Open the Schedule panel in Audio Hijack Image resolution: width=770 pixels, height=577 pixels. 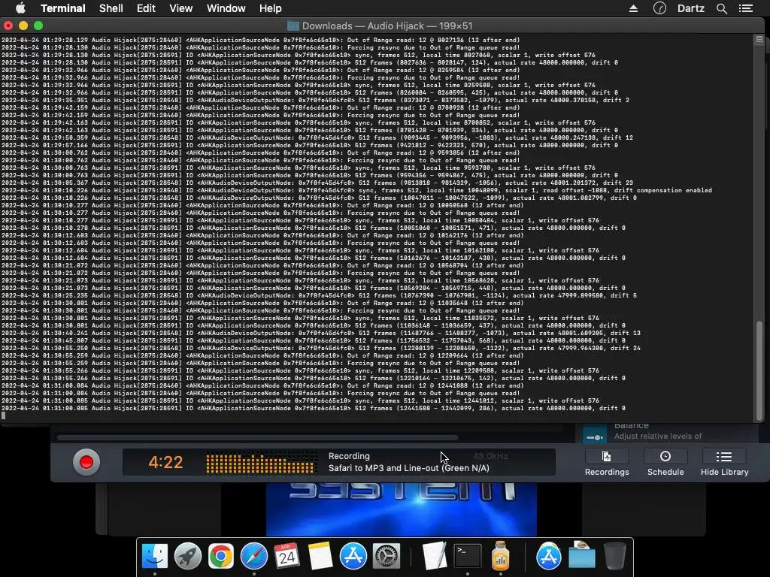click(x=665, y=463)
